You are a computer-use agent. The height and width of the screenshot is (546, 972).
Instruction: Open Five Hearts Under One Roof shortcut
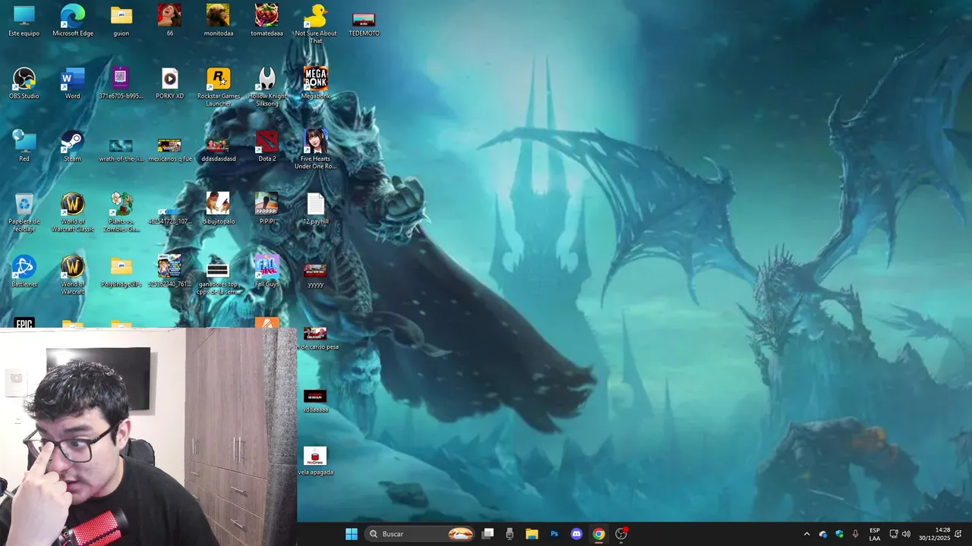[x=315, y=149]
